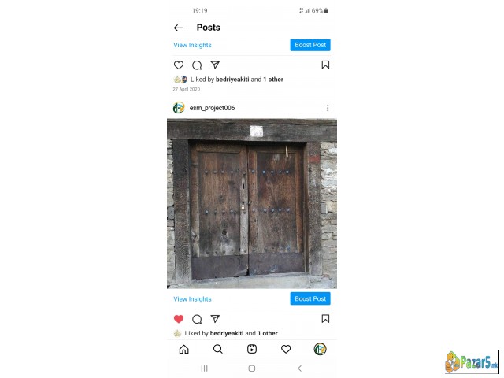Open profile tab in bottom navigation
The height and width of the screenshot is (378, 504).
pos(321,349)
